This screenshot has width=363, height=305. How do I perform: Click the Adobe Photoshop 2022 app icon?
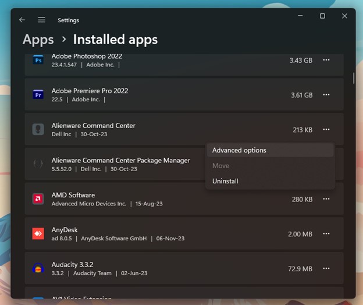38,61
